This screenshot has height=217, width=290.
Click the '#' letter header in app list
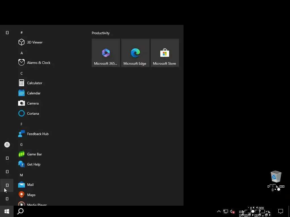[x=22, y=32]
